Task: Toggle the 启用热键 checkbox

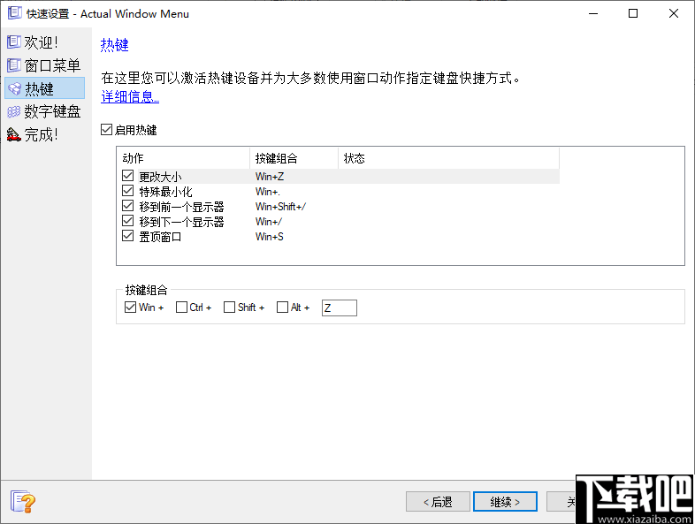Action: (106, 130)
